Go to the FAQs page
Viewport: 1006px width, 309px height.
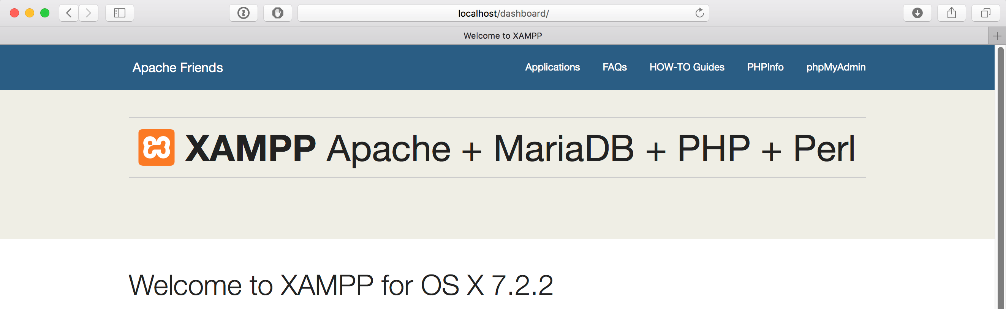614,67
